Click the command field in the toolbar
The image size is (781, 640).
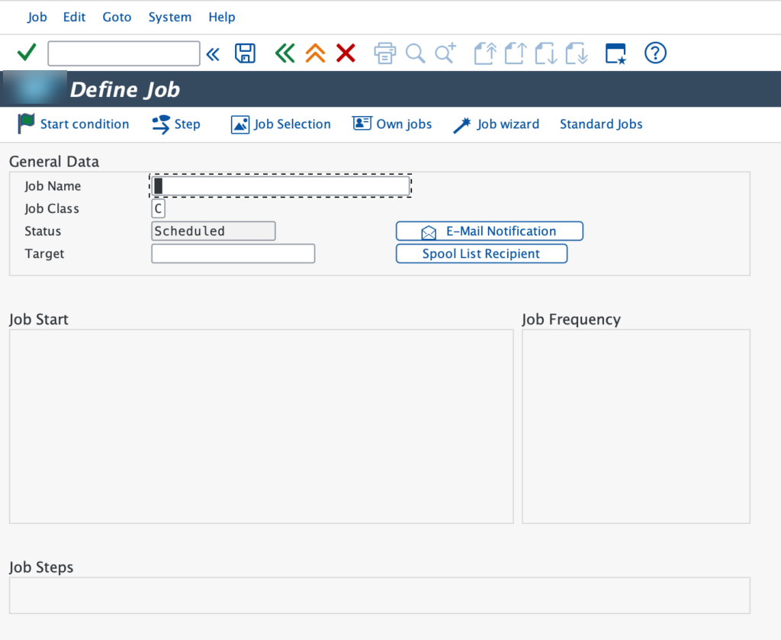pos(124,53)
